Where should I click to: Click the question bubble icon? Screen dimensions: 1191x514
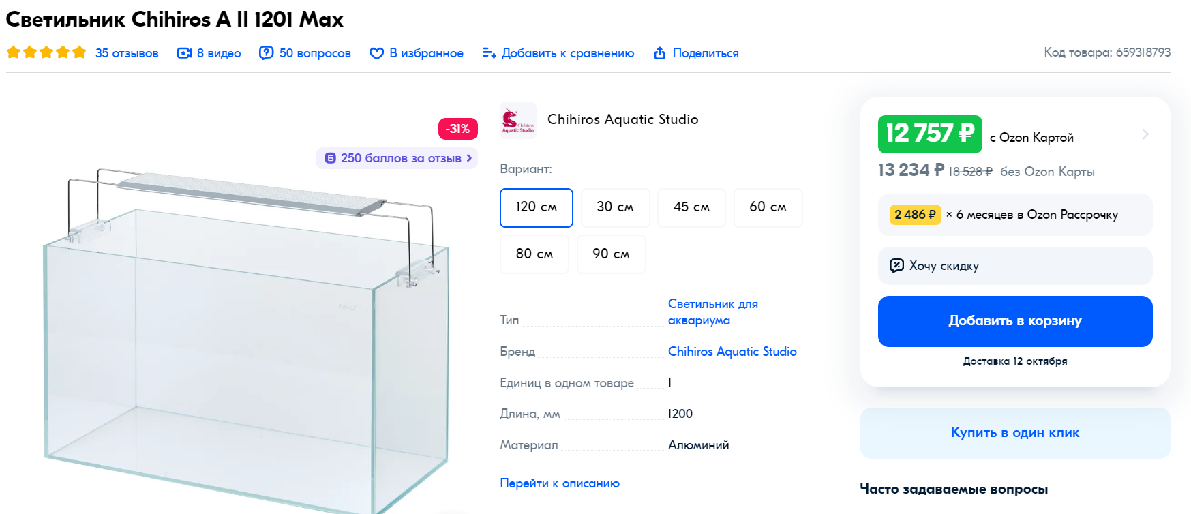pos(267,53)
